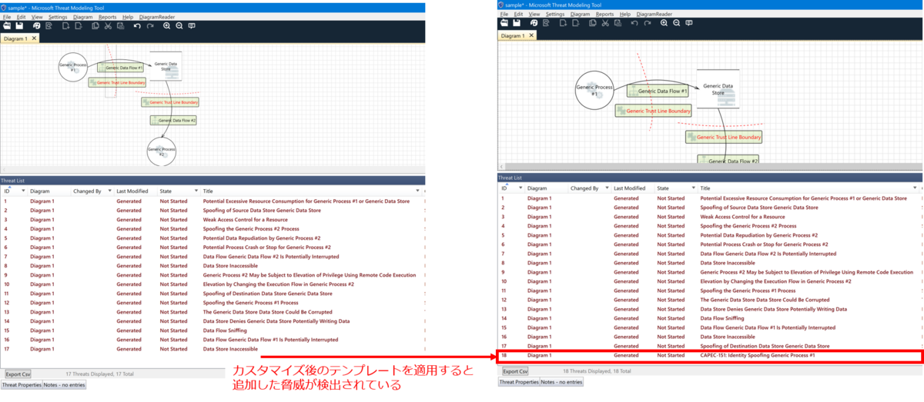924x402 pixels.
Task: Switch to Design view icon in right window
Action: tap(534, 23)
